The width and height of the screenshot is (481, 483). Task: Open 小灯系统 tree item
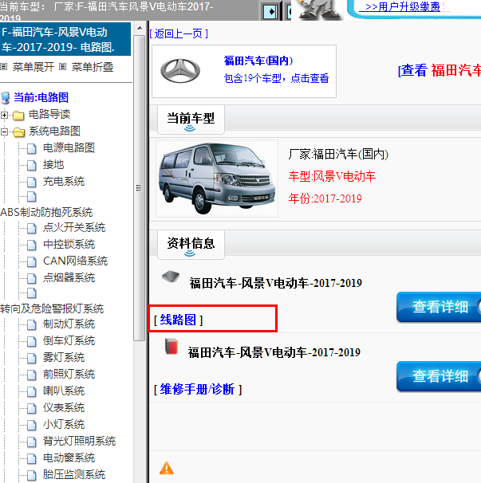[x=64, y=425]
